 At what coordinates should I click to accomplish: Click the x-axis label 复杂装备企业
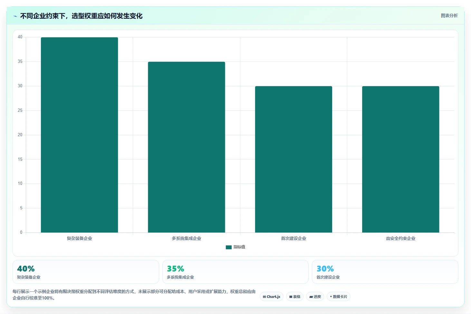[79, 239]
